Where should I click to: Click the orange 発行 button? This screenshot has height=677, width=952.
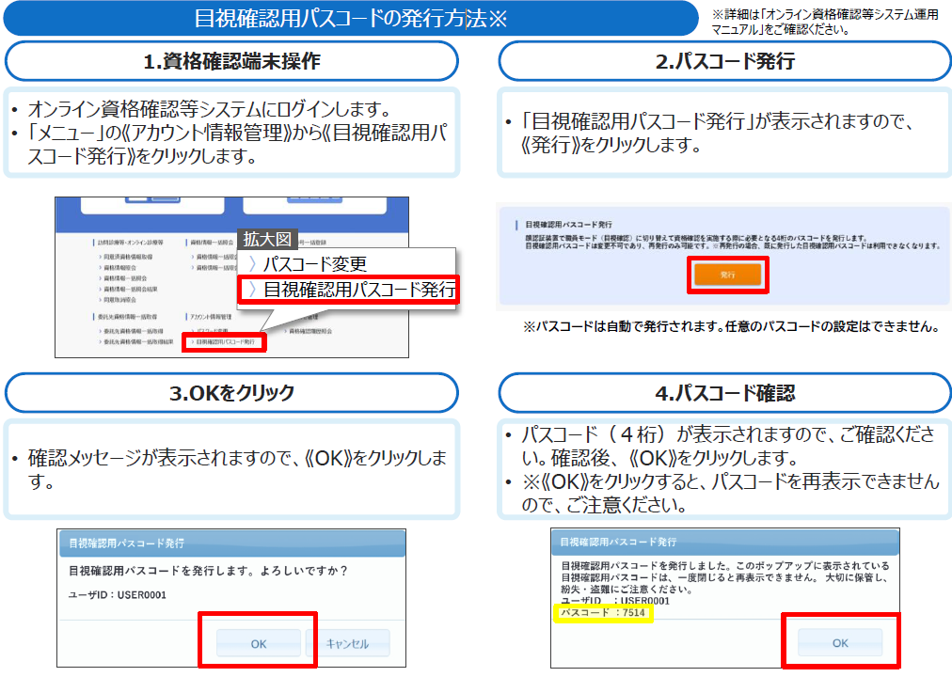coord(727,274)
